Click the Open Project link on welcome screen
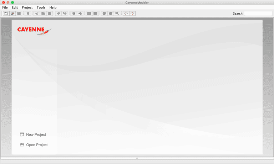This screenshot has width=274, height=164. 36,145
